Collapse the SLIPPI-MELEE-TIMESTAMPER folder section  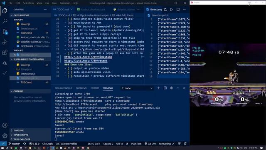(30, 59)
